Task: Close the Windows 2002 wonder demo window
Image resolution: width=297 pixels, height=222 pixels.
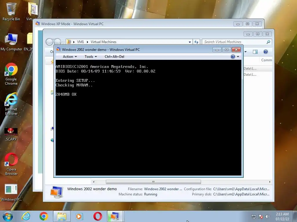Action: point(236,50)
